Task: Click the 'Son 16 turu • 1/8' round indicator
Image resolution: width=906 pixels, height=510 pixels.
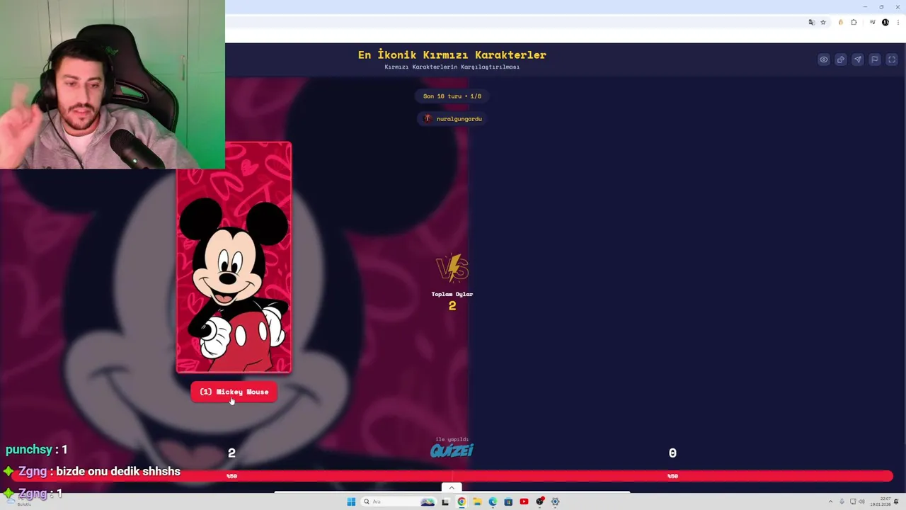Action: (452, 96)
